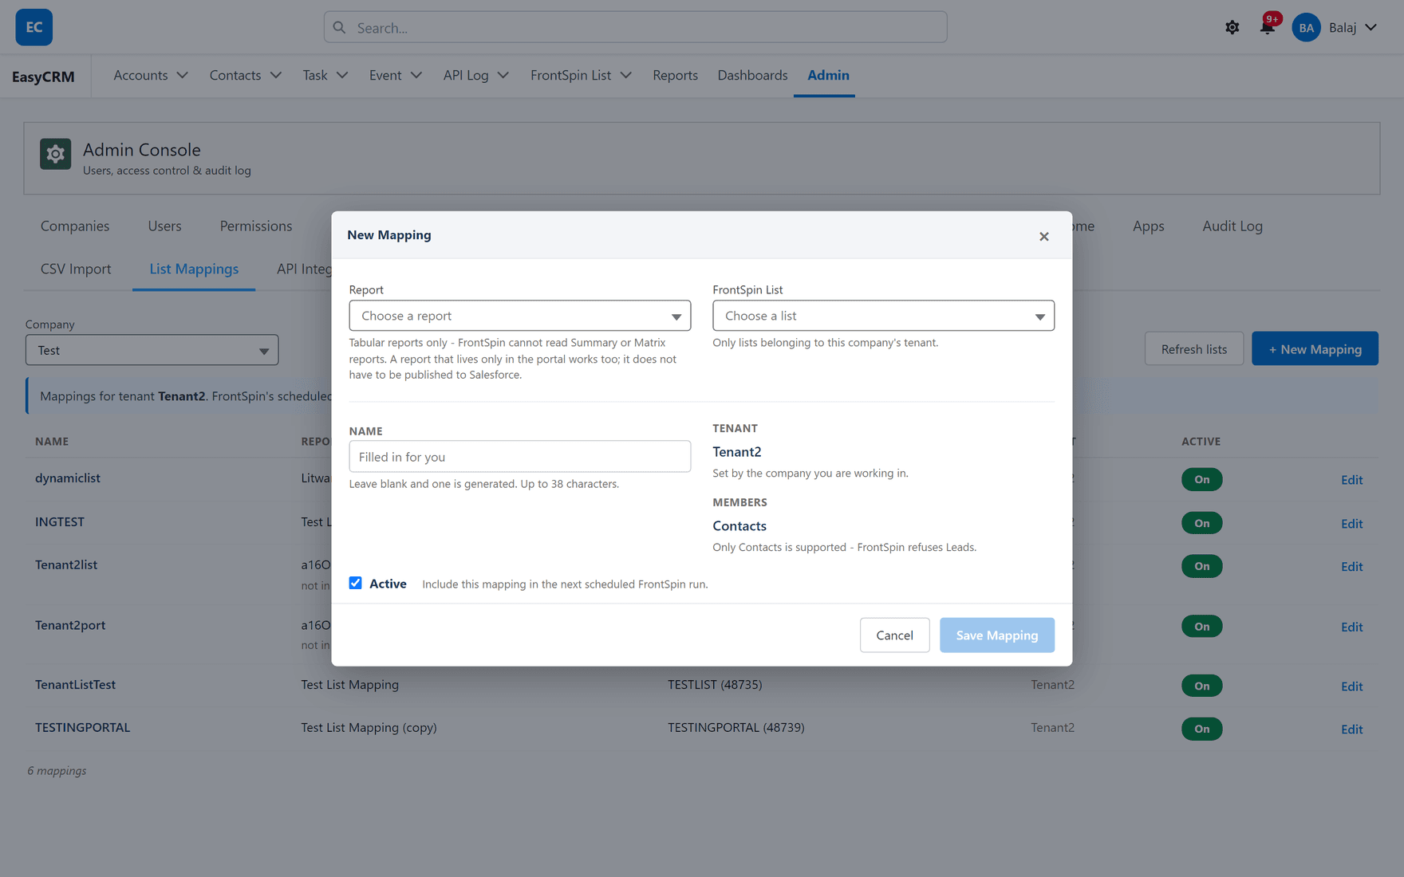
Task: Toggle the On switch for Tenant2list
Action: [x=1201, y=566]
